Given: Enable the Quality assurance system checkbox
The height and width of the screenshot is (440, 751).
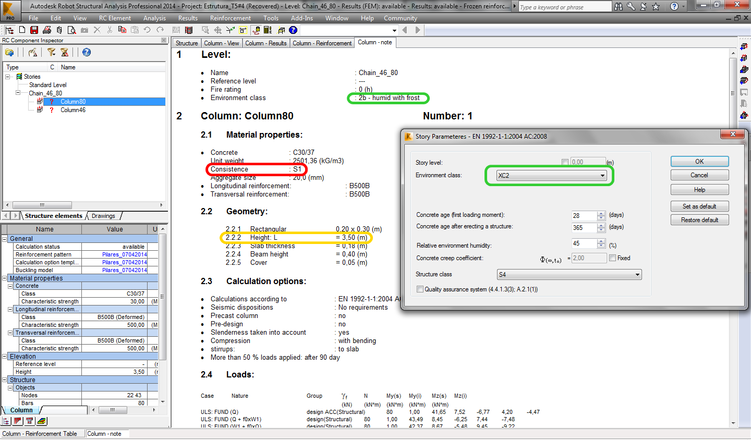Looking at the screenshot, I should click(x=420, y=289).
